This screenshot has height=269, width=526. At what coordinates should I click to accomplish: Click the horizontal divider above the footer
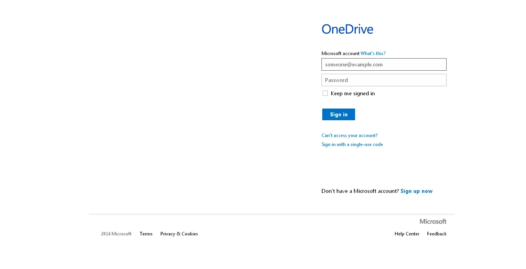[271, 214]
